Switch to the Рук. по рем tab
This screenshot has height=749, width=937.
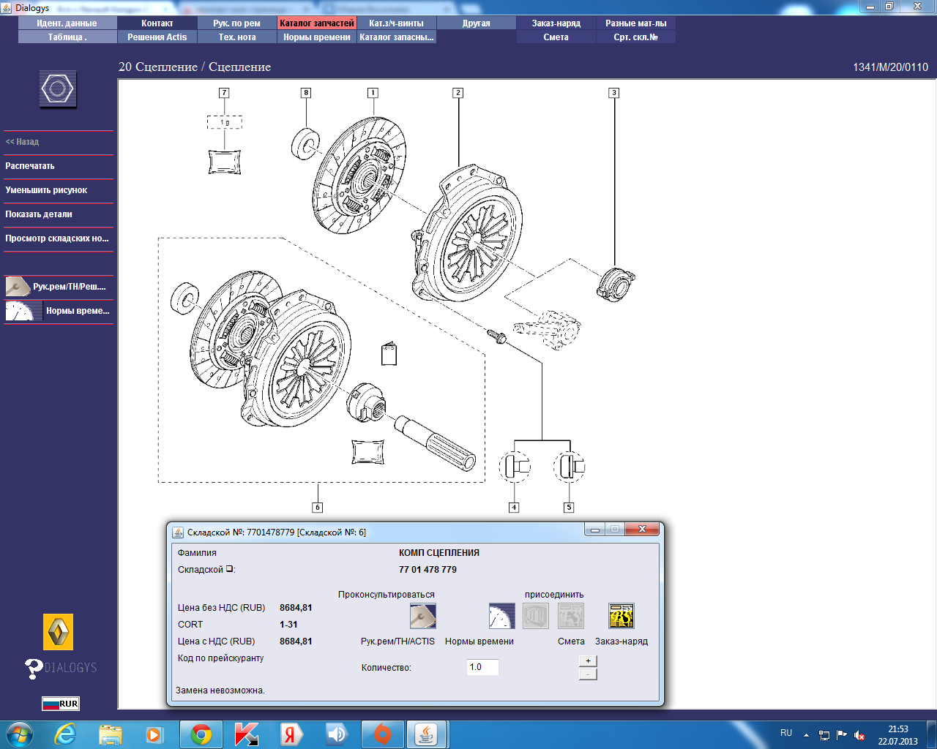coord(237,23)
